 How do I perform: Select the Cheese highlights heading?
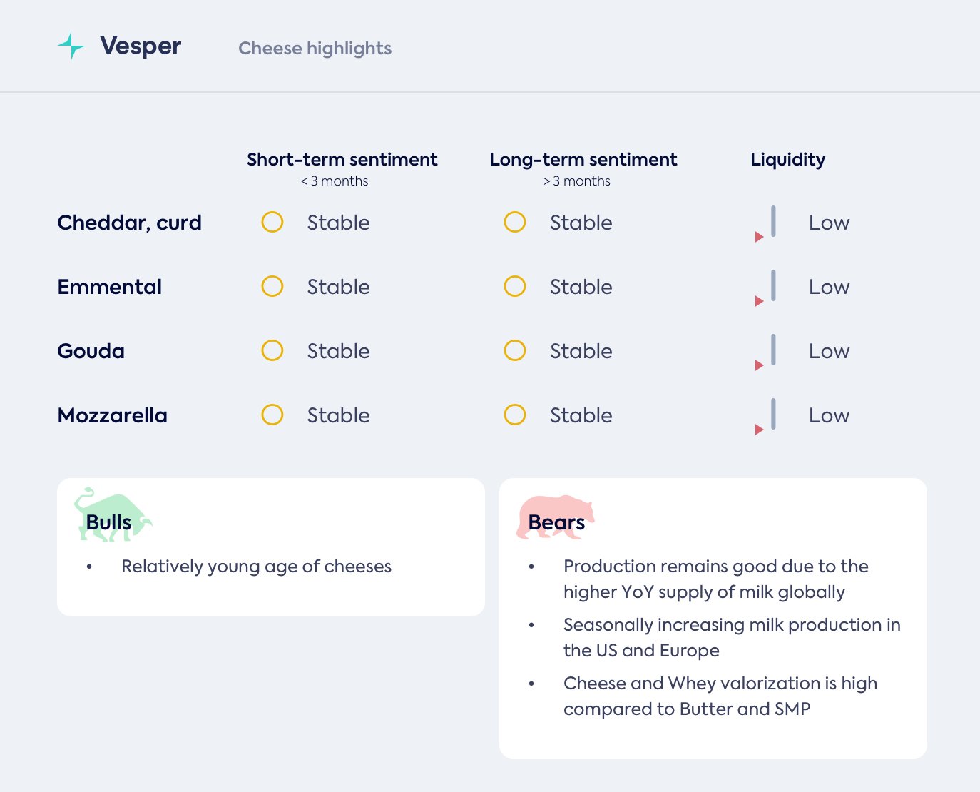coord(315,49)
